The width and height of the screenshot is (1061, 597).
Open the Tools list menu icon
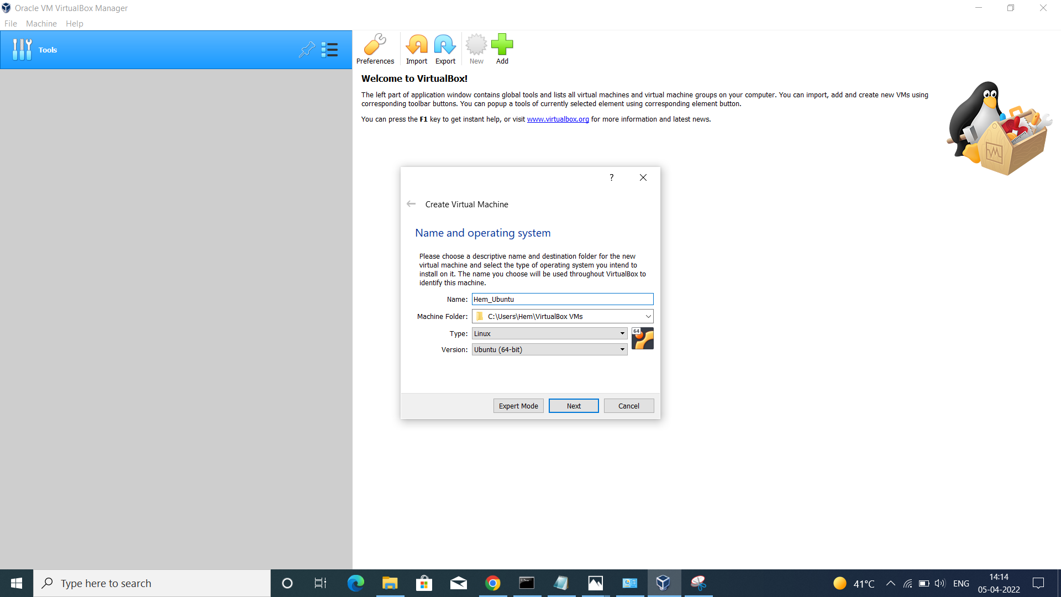pyautogui.click(x=329, y=50)
